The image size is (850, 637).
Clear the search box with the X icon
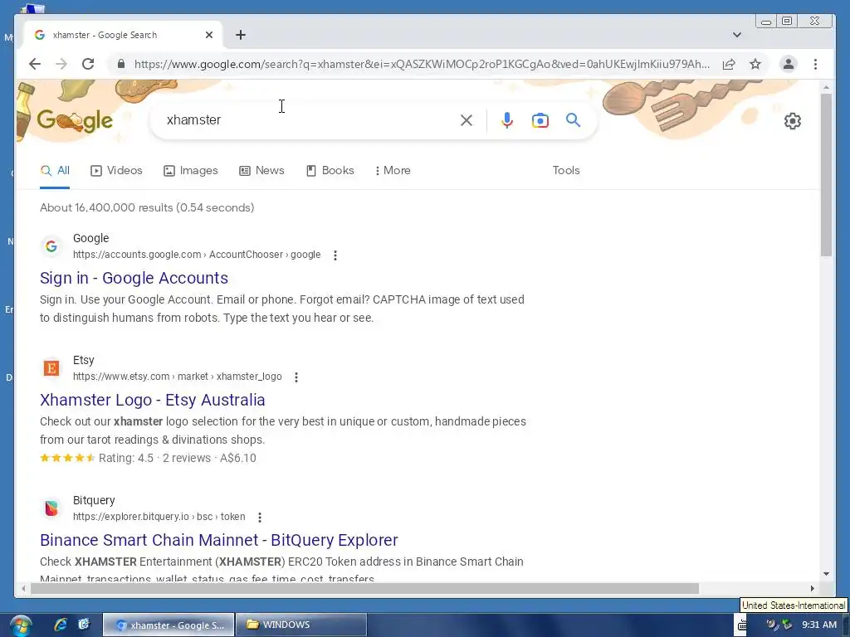pos(467,120)
